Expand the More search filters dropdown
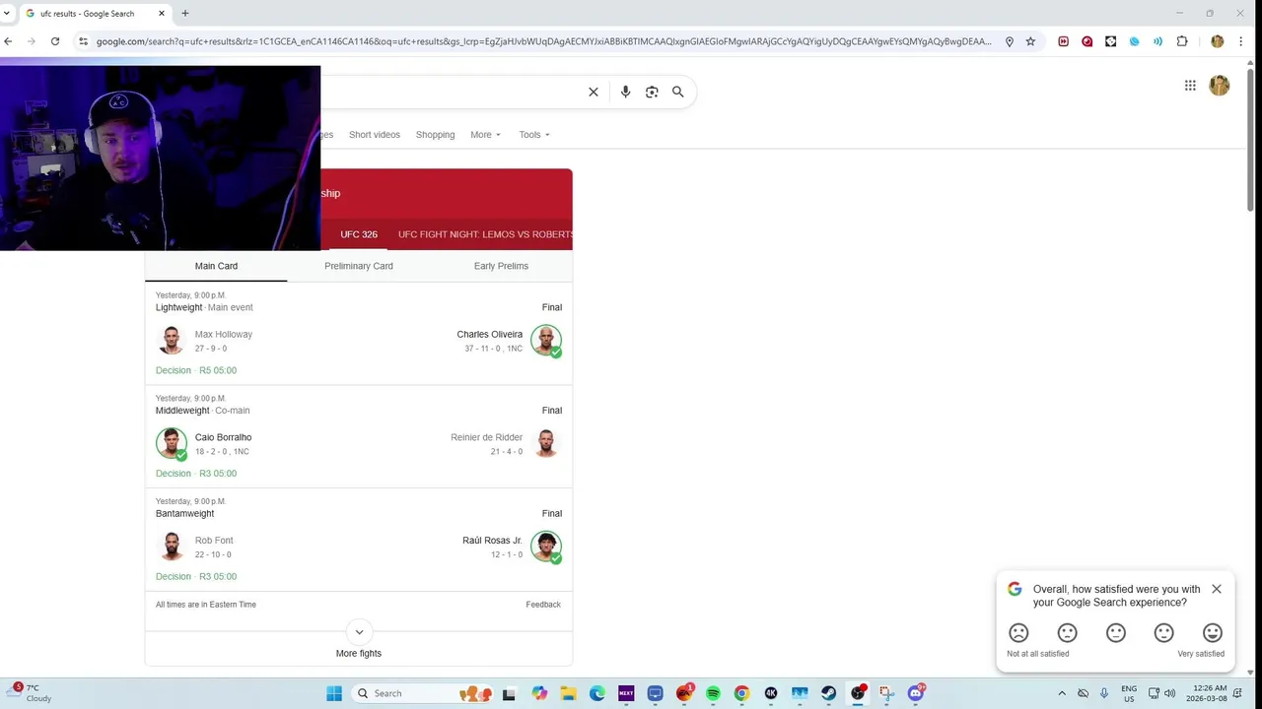 [485, 135]
